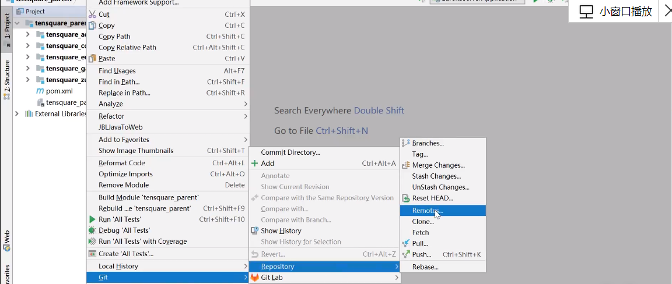
Task: Open the Local History submenu
Action: (x=167, y=267)
